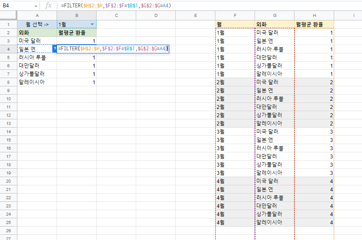This screenshot has width=362, height=240.
Task: Click the fx function icon
Action: point(48,6)
